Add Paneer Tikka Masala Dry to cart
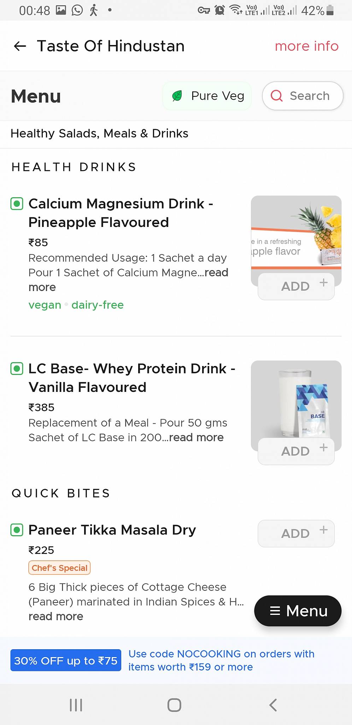 coord(295,533)
